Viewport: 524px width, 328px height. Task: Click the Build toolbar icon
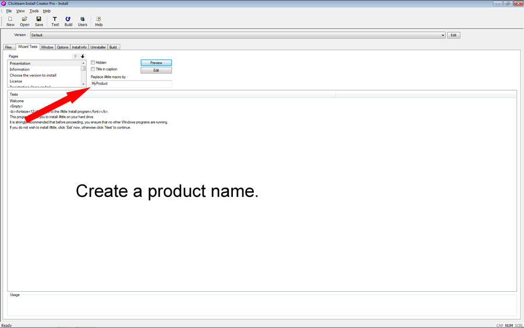tap(68, 21)
